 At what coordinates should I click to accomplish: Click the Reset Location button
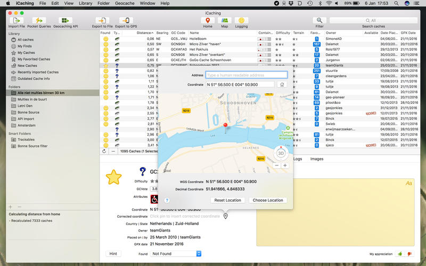227,200
